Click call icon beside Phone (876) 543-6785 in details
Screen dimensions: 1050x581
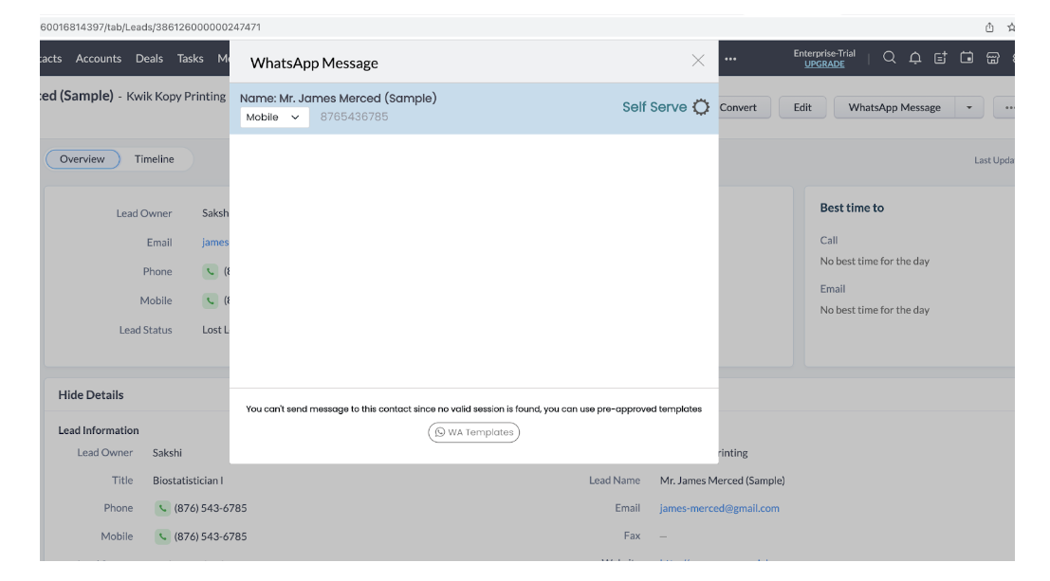point(162,509)
